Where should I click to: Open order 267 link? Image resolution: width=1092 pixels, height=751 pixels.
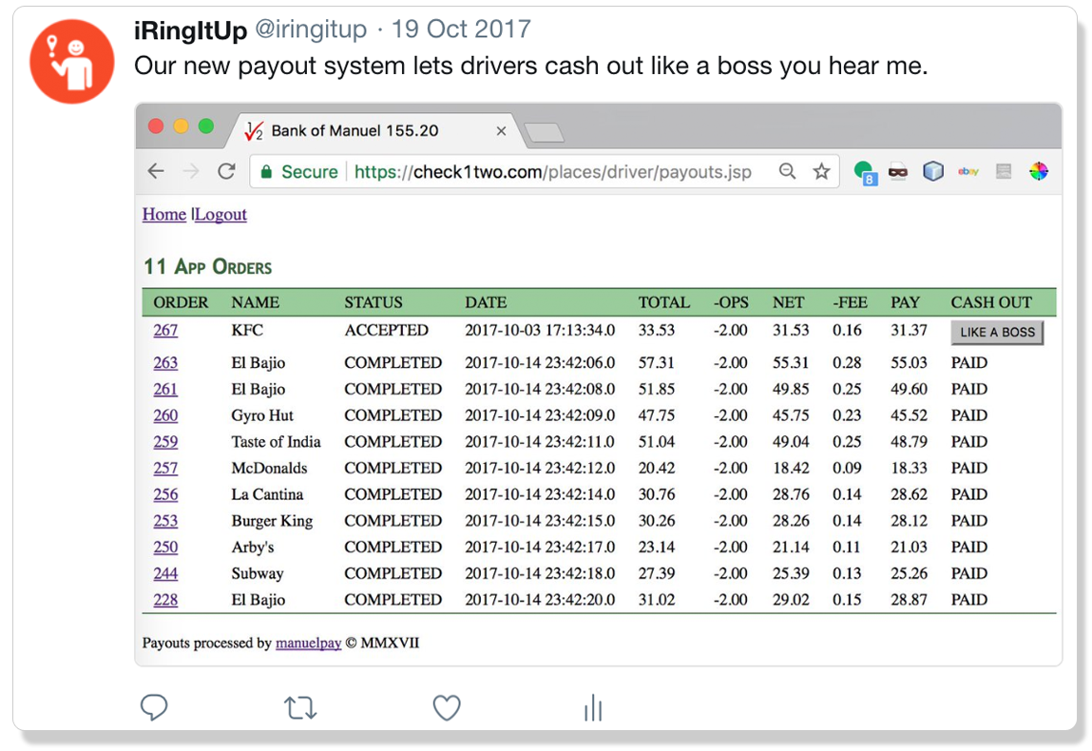(165, 331)
